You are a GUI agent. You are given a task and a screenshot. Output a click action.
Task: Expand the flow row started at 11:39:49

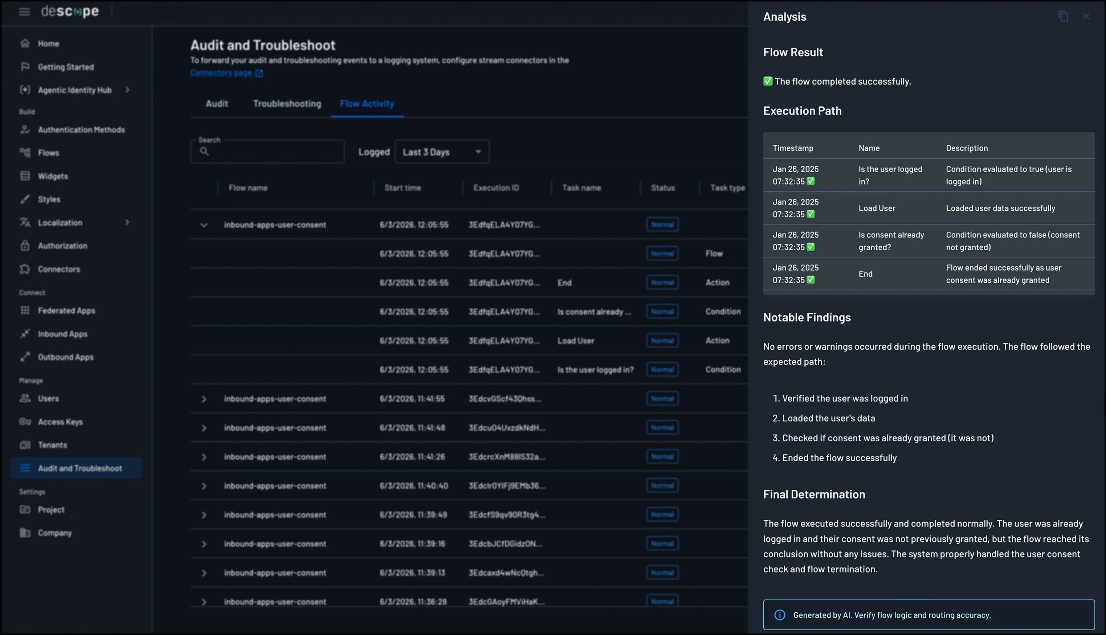click(204, 515)
